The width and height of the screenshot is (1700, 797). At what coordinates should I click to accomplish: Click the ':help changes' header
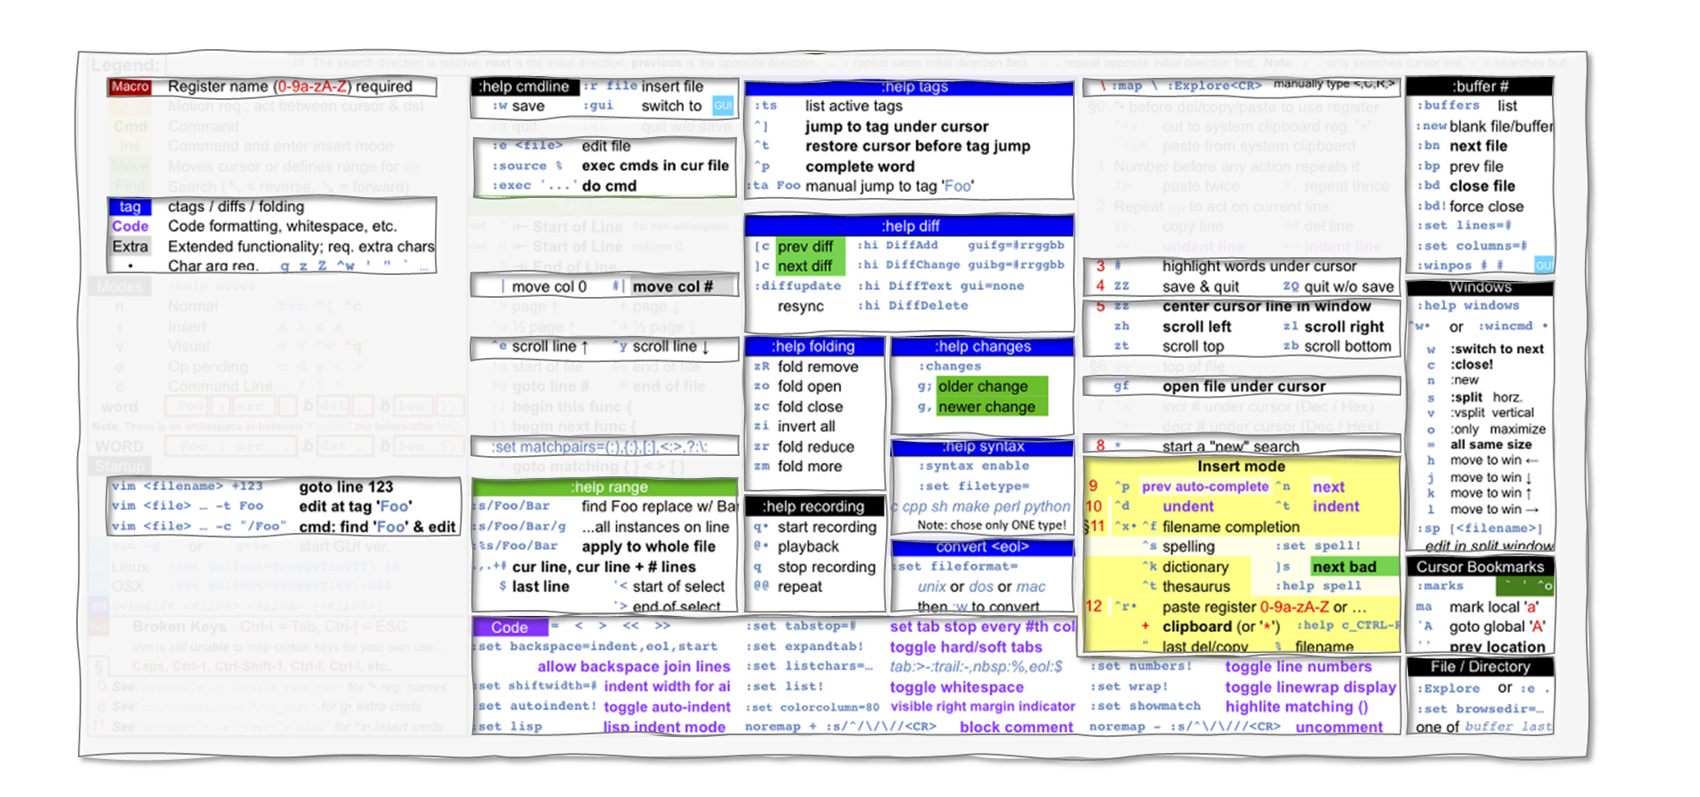pyautogui.click(x=982, y=347)
